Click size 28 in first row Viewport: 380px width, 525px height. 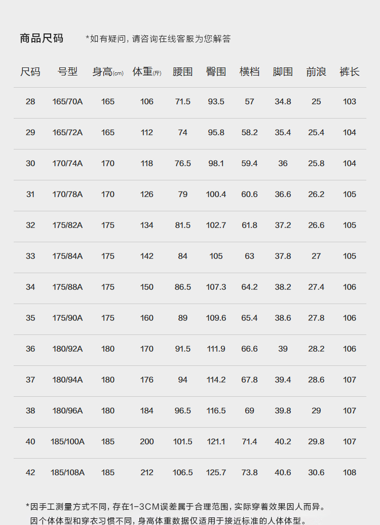[x=30, y=101]
